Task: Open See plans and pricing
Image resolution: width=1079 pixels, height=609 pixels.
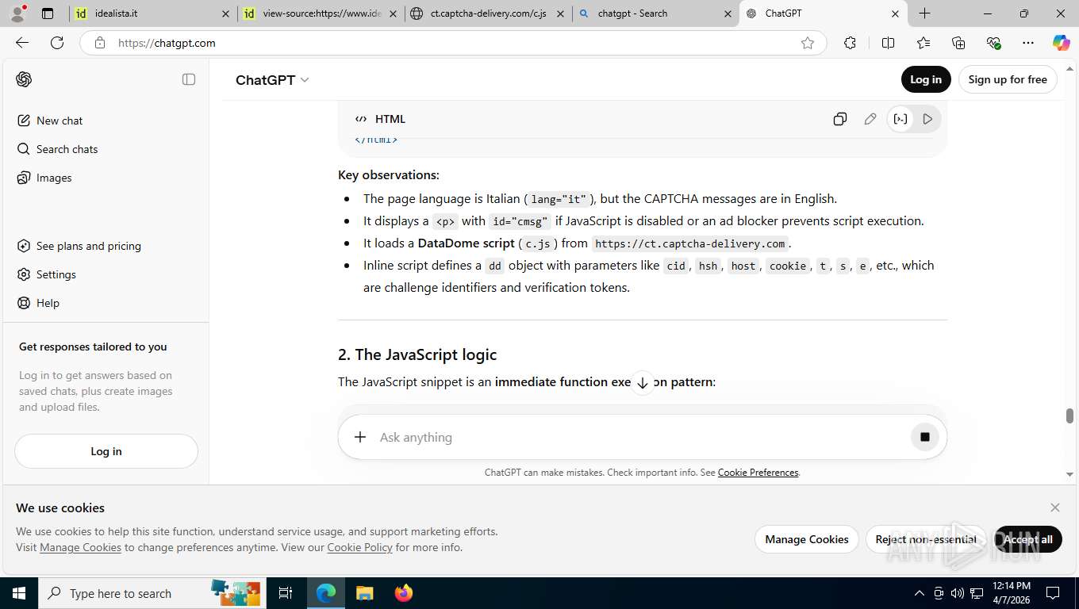Action: tap(88, 246)
